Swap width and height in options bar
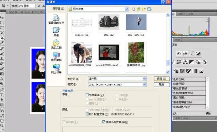Screen dimensions: 217x132 click(x=39, y=6)
